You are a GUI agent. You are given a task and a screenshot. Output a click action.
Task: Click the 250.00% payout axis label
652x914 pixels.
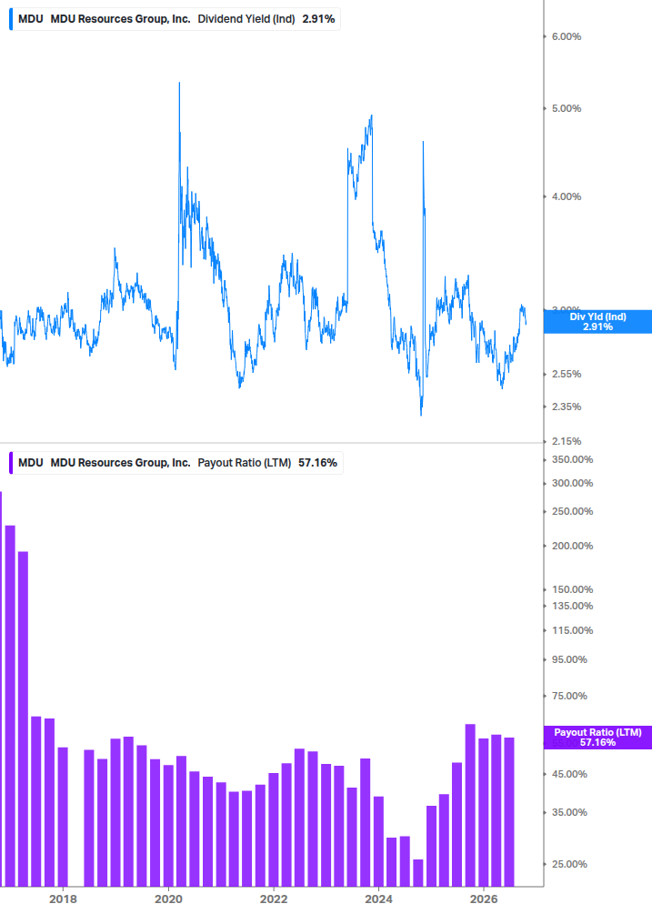click(x=572, y=511)
